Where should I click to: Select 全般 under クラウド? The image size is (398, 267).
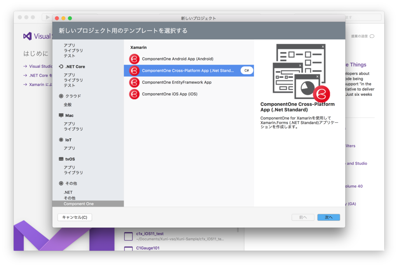pyautogui.click(x=68, y=105)
